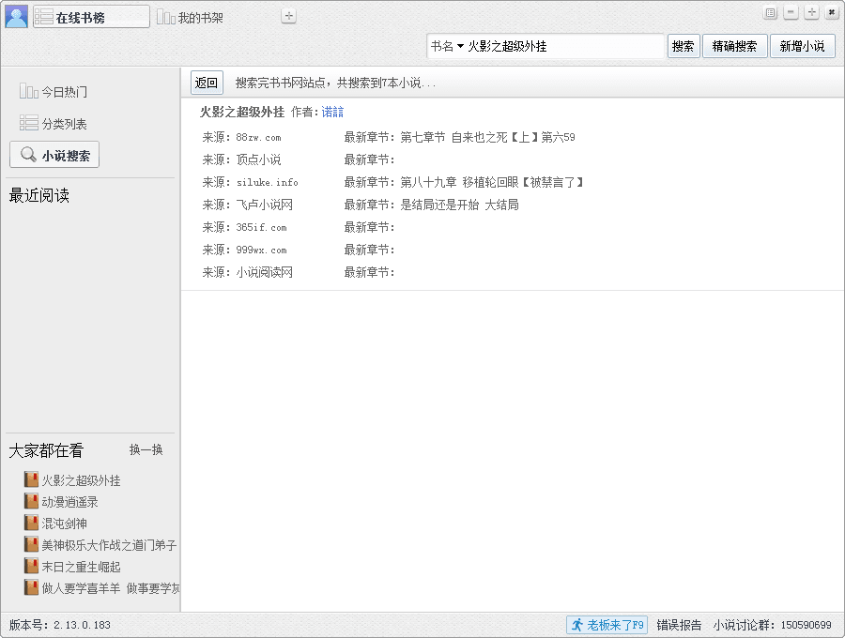Click author link 诺言
The width and height of the screenshot is (845, 638).
(x=332, y=112)
